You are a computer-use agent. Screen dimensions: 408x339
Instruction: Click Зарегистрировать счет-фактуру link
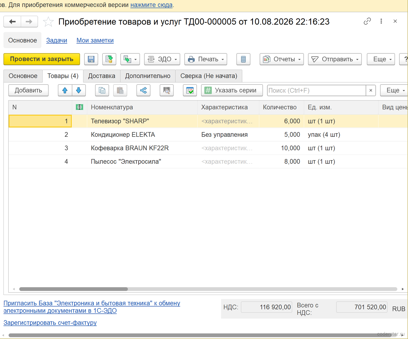pyautogui.click(x=50, y=323)
